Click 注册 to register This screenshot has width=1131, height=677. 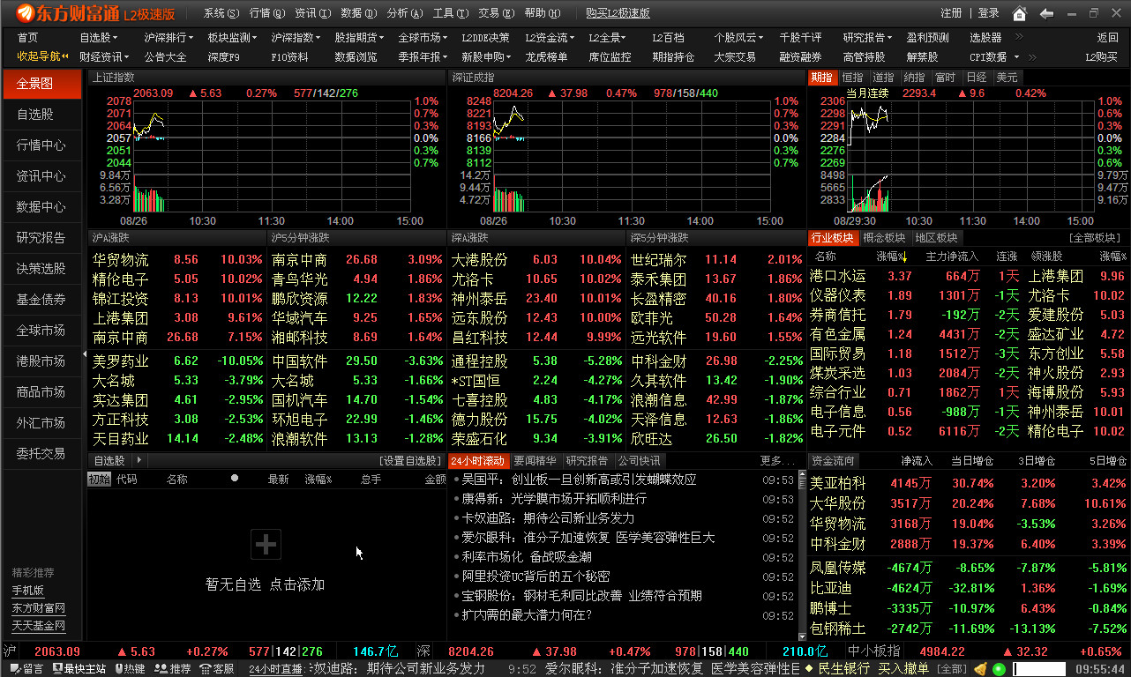(951, 13)
